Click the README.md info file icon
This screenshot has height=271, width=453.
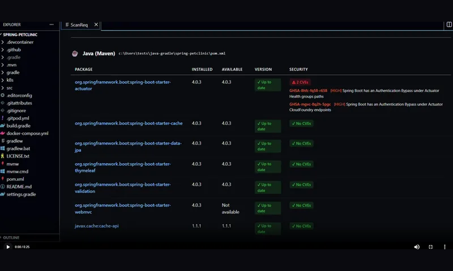(x=3, y=186)
